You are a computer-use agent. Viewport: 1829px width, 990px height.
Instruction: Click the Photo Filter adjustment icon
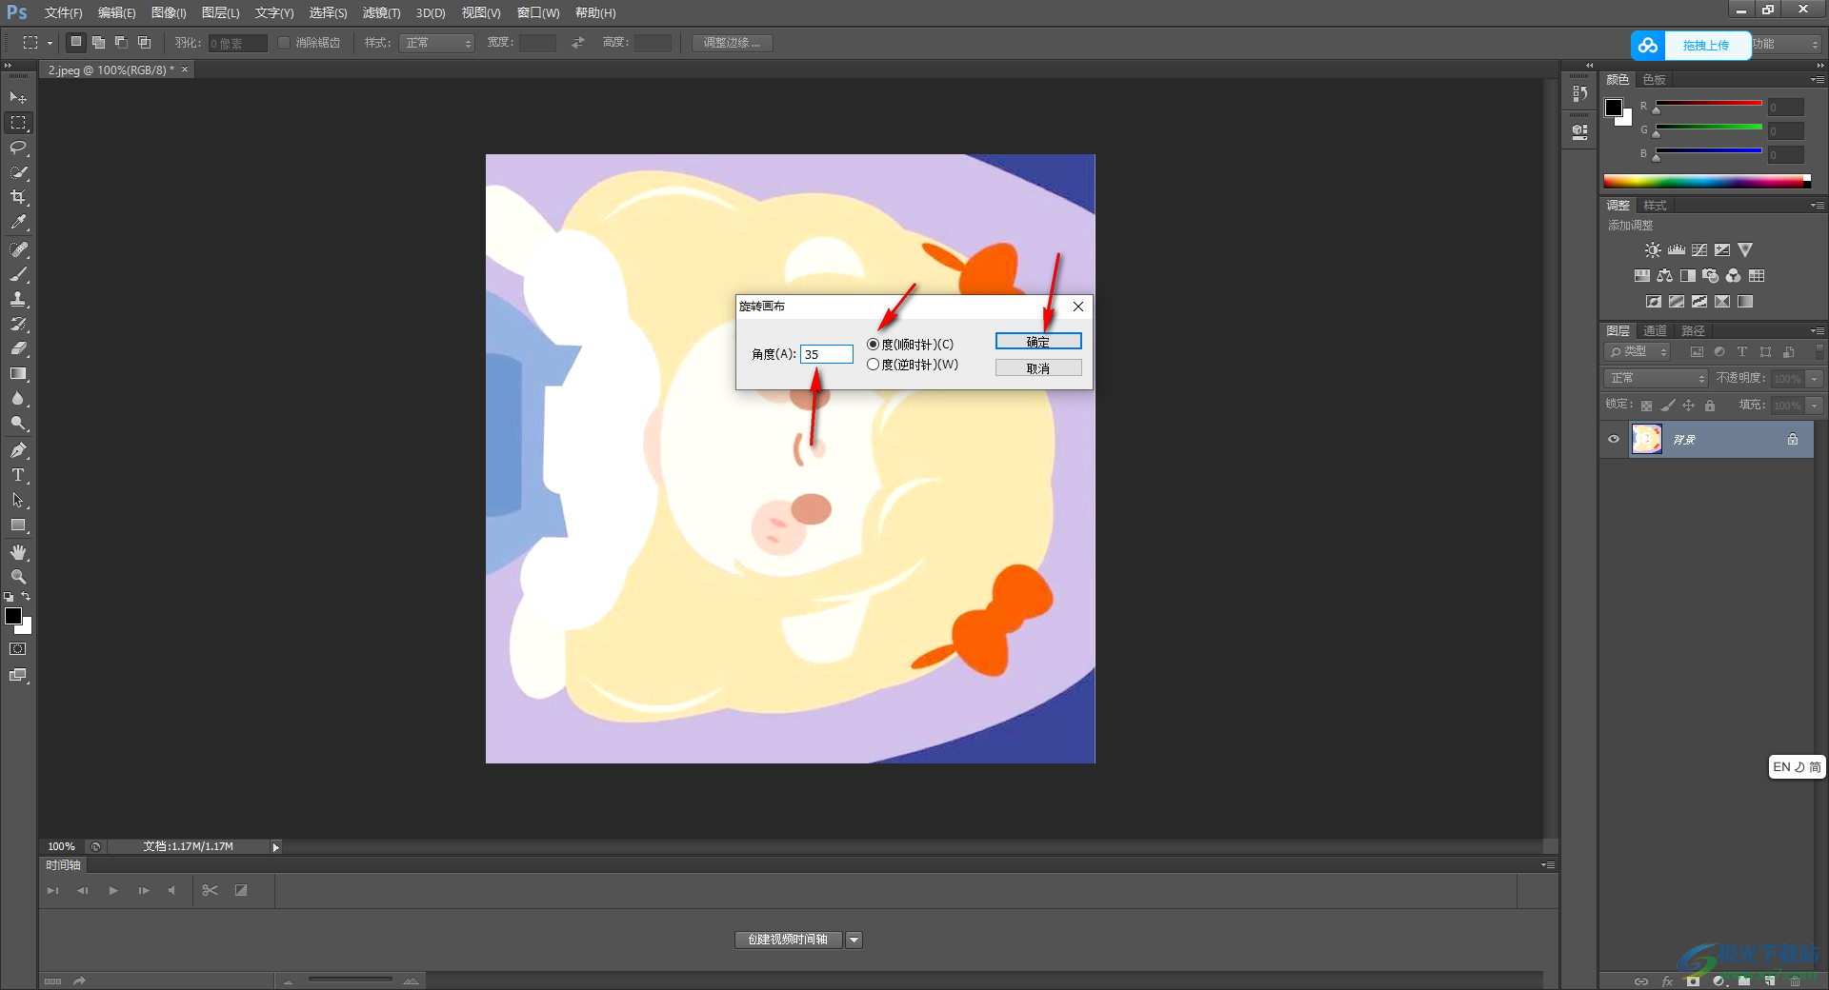[x=1711, y=276]
